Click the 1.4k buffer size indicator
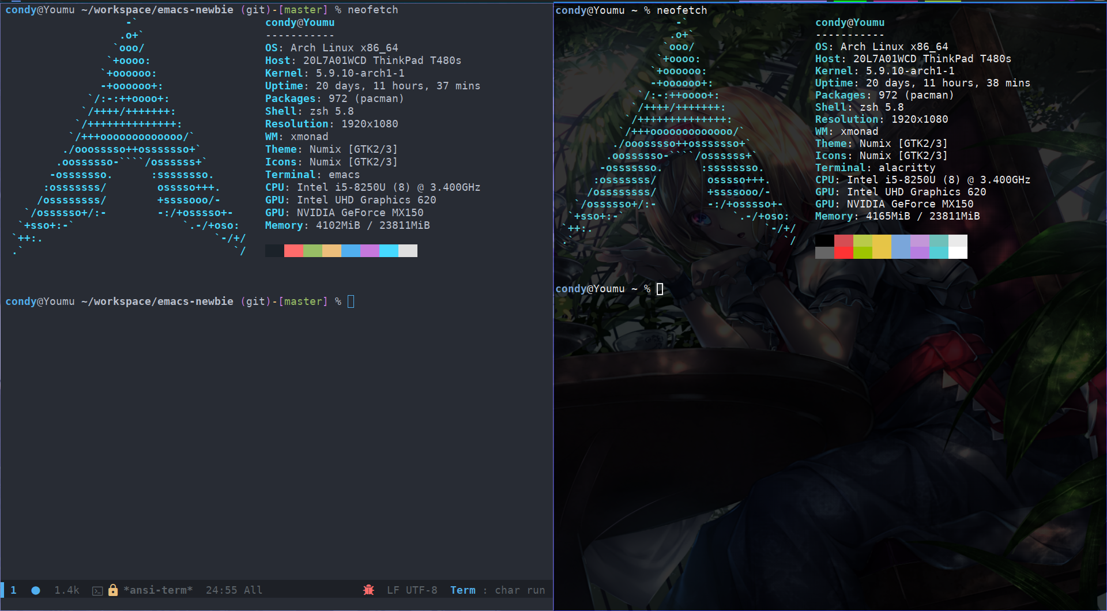The width and height of the screenshot is (1107, 611). point(67,590)
